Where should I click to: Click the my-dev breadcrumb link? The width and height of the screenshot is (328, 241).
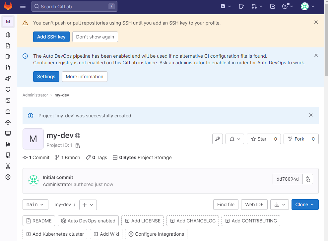click(62, 95)
